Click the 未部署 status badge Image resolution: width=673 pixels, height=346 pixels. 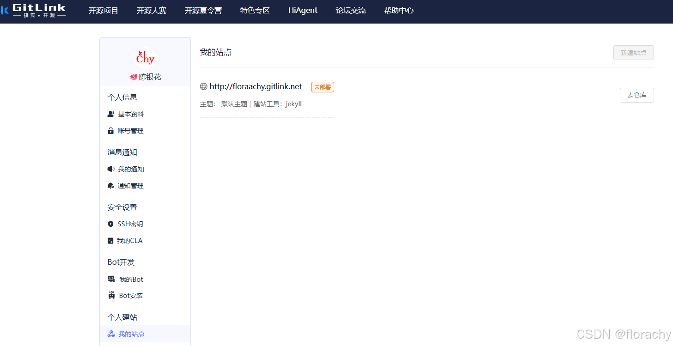[322, 87]
